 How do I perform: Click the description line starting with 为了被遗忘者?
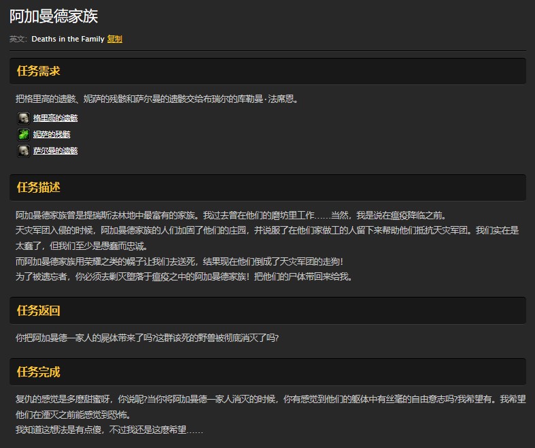coord(184,276)
